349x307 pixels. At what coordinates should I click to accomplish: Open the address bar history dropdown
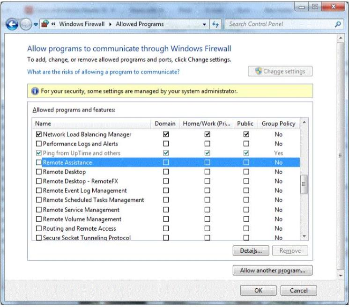coord(205,24)
